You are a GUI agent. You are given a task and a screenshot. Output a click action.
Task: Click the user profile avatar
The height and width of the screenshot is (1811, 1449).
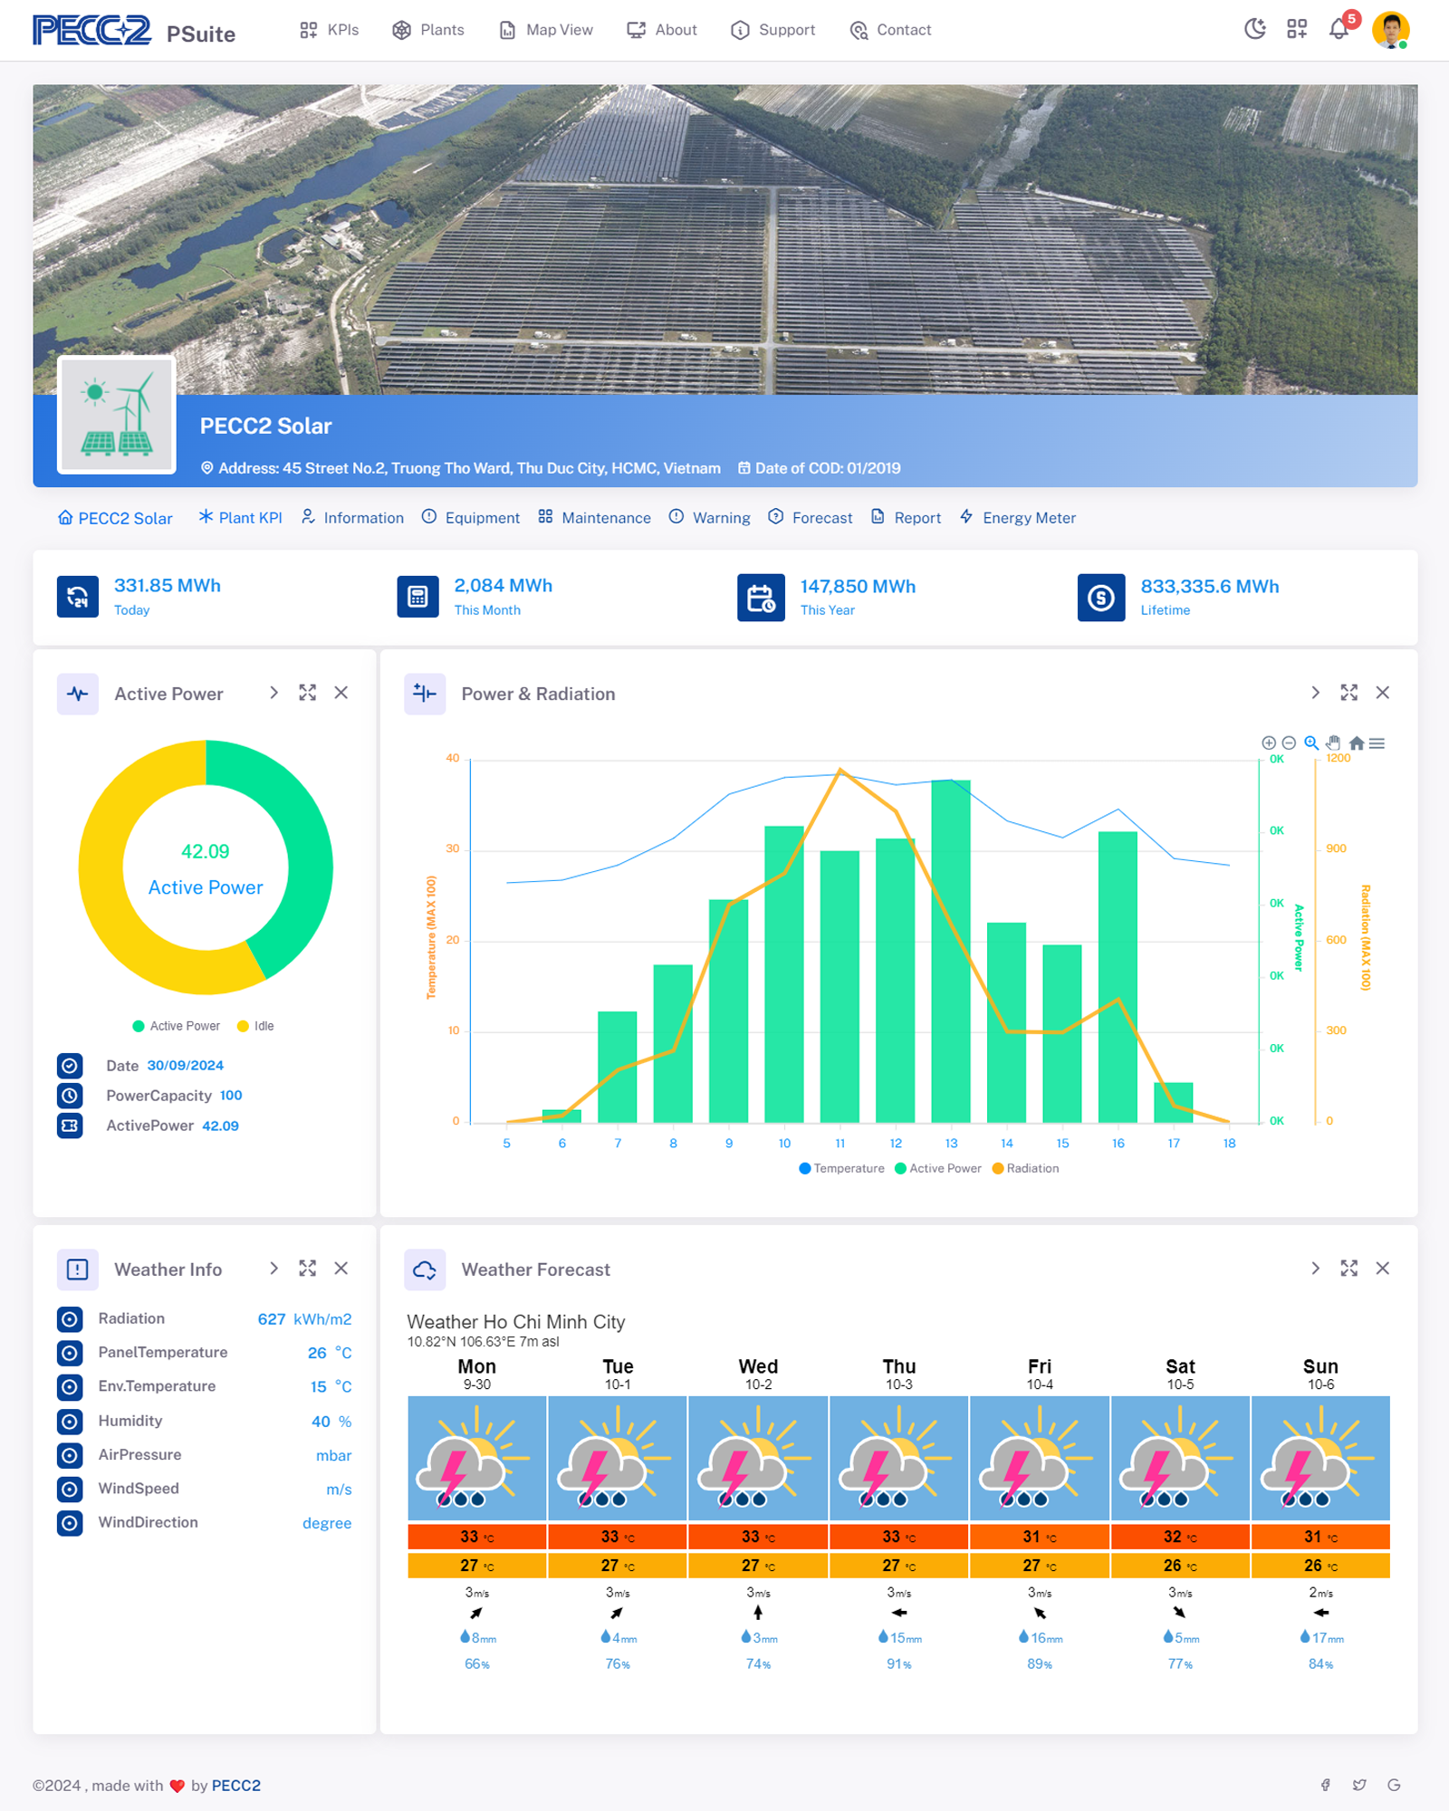tap(1390, 29)
